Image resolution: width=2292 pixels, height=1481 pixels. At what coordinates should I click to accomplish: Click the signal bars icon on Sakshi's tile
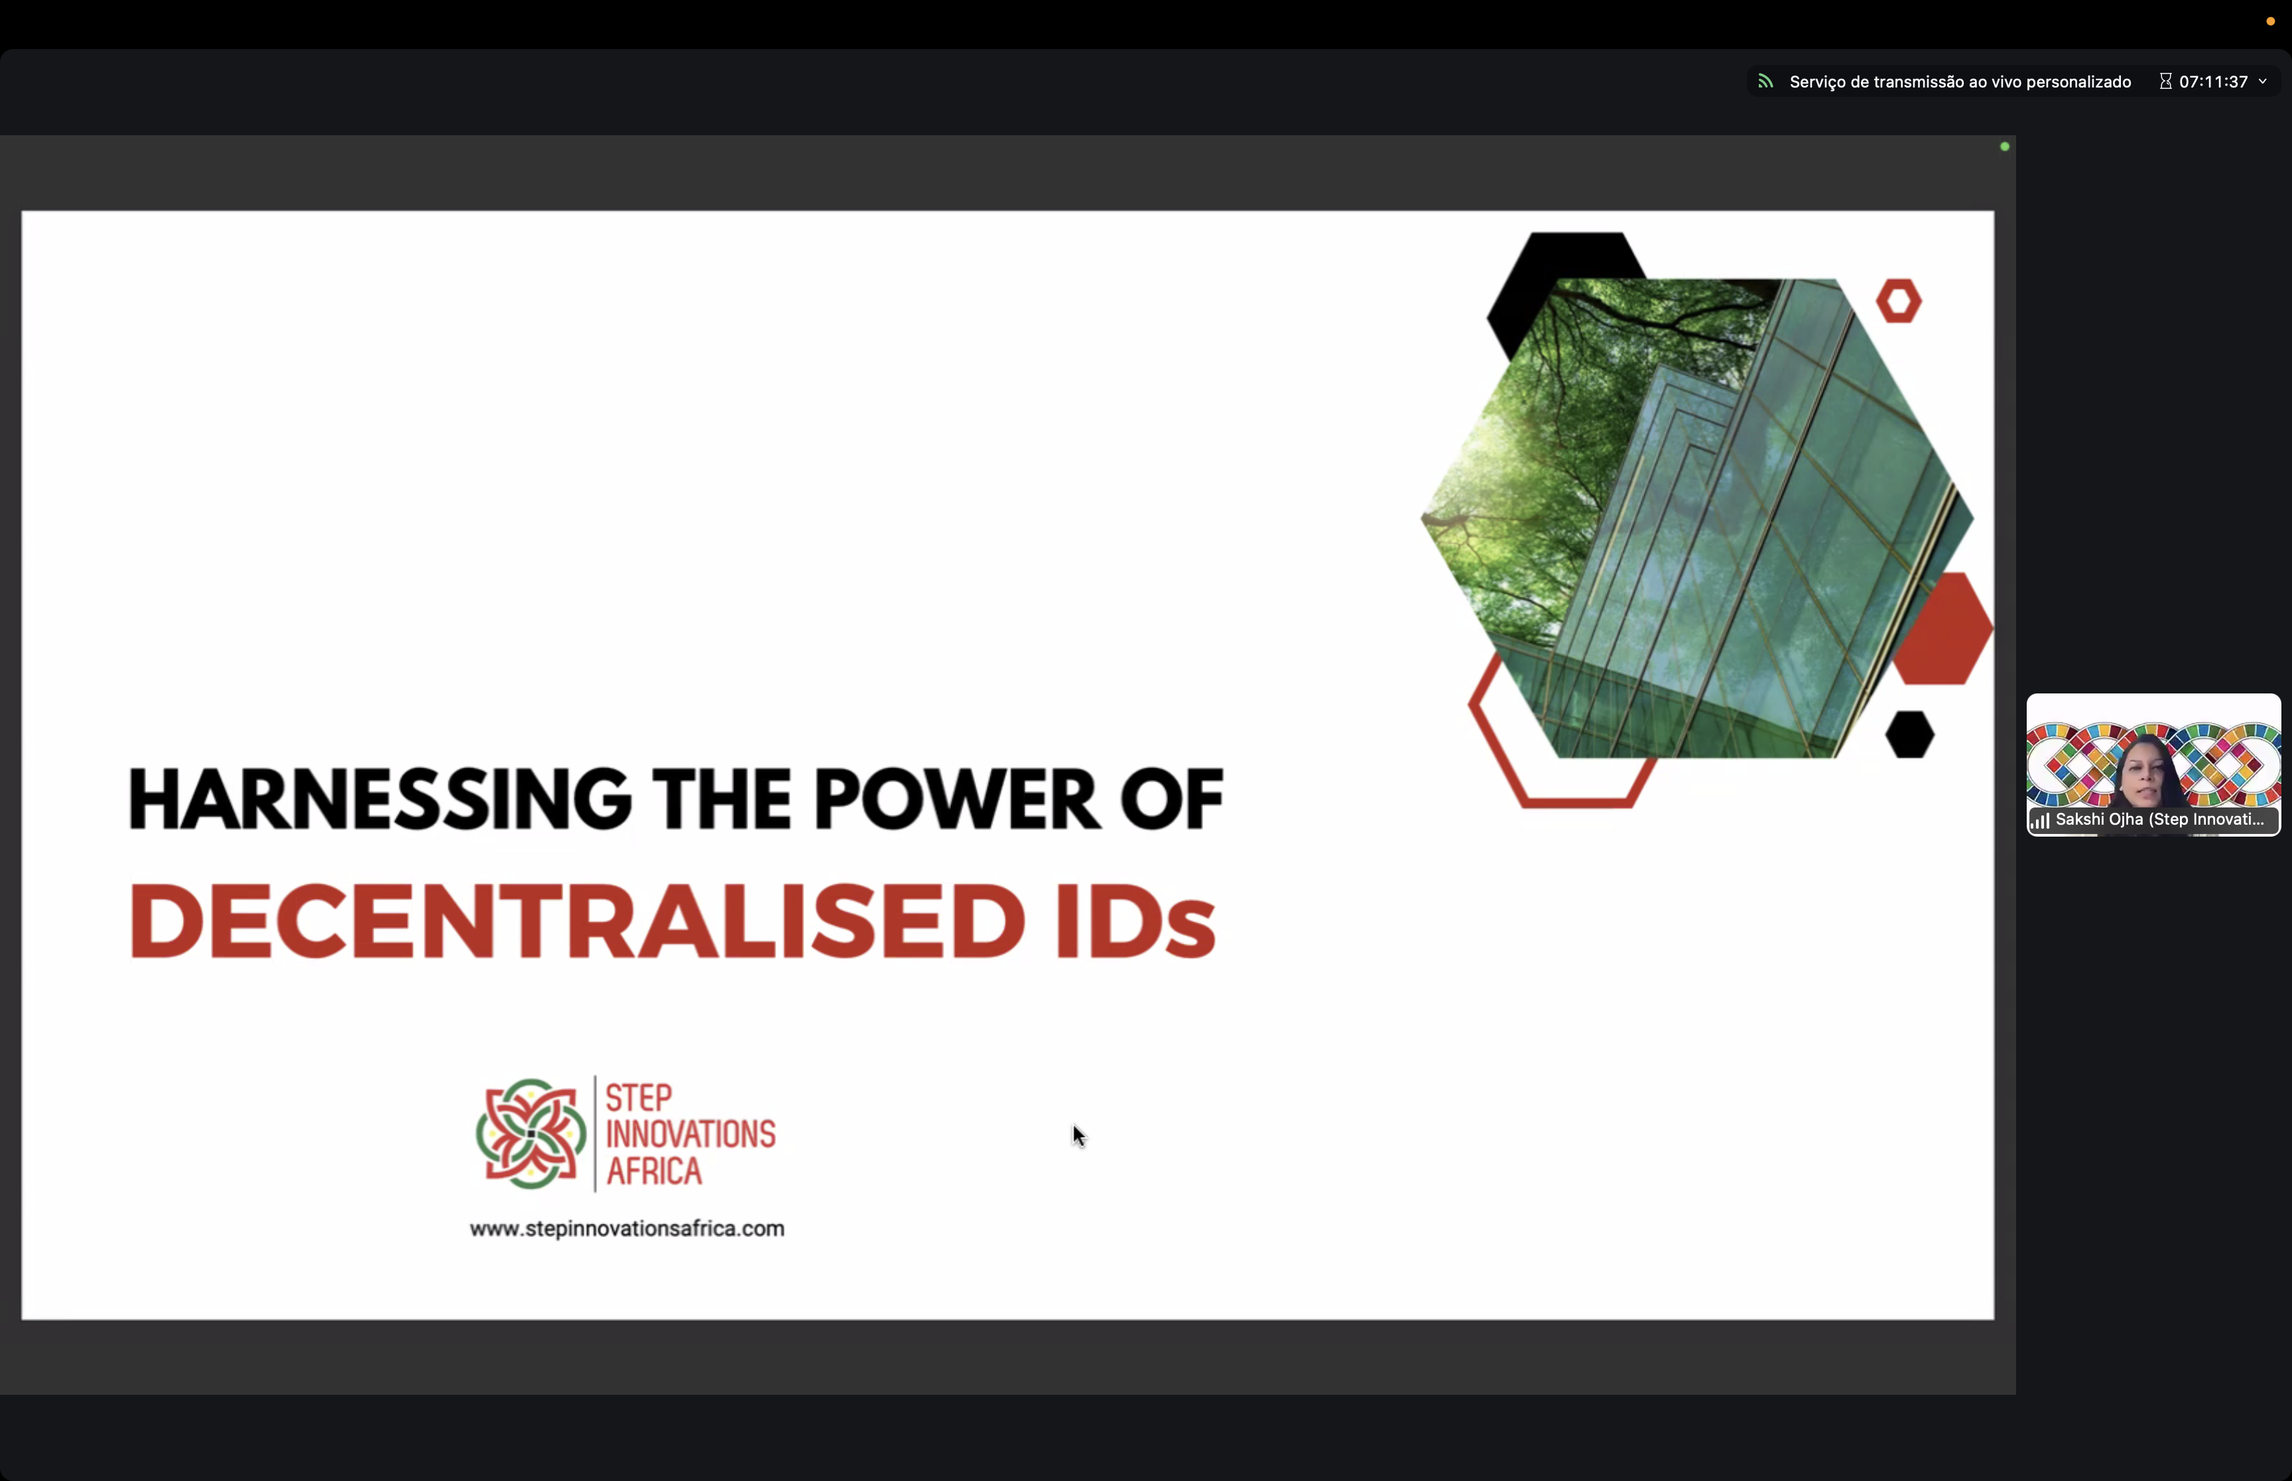pos(2039,820)
